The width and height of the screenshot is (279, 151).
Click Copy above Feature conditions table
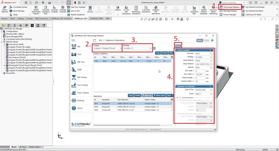(158, 53)
